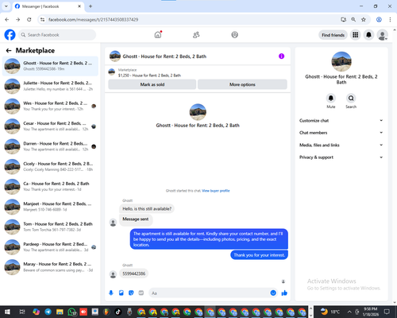Open the Maray house rent conversation

[50, 267]
